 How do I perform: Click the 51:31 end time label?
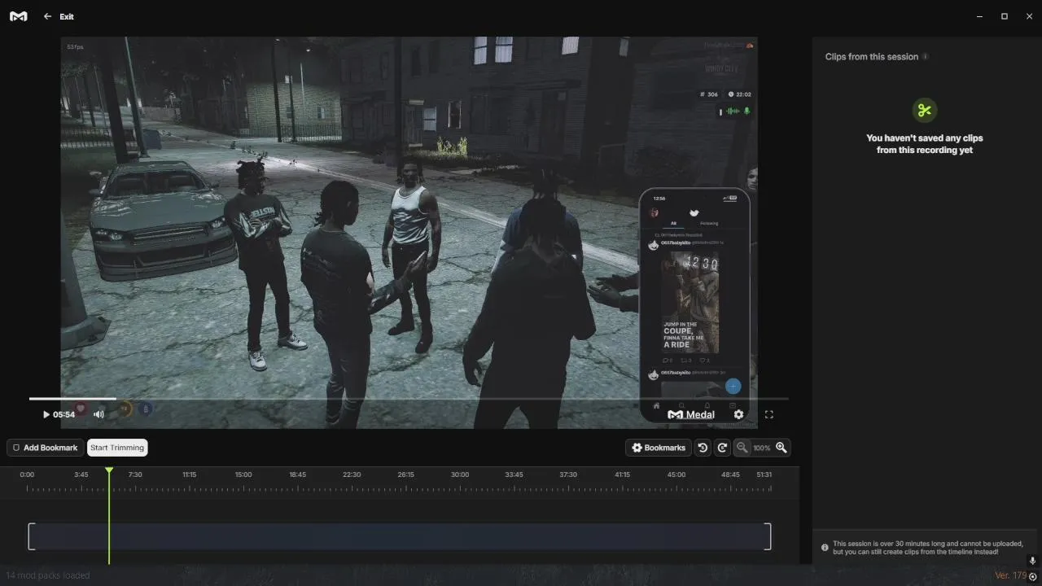[x=764, y=474]
